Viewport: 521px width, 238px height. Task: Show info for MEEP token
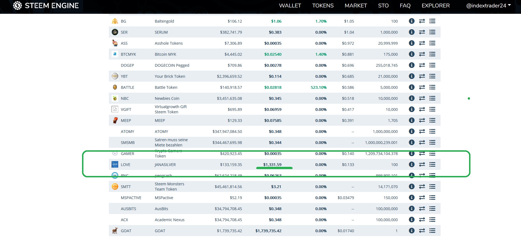(412, 120)
